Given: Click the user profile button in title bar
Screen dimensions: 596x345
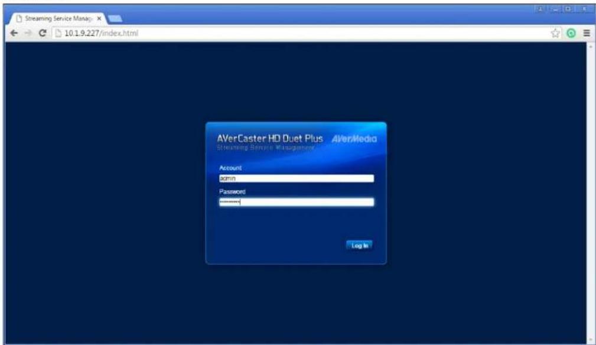Looking at the screenshot, I should coord(540,9).
